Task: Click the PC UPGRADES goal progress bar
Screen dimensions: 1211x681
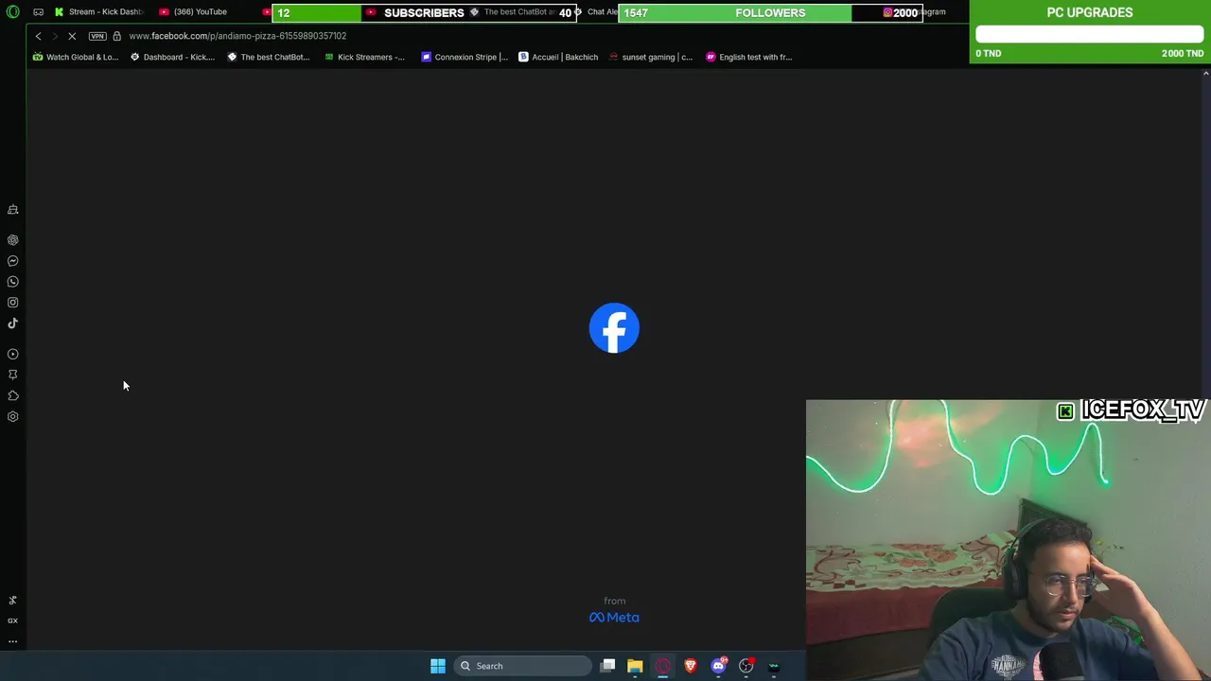Action: point(1090,35)
